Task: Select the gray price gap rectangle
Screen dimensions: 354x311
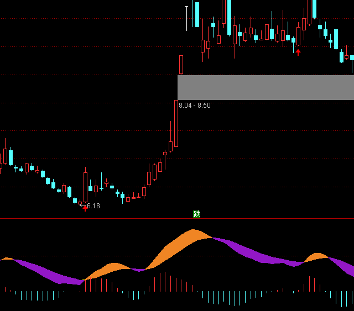Action: point(265,87)
